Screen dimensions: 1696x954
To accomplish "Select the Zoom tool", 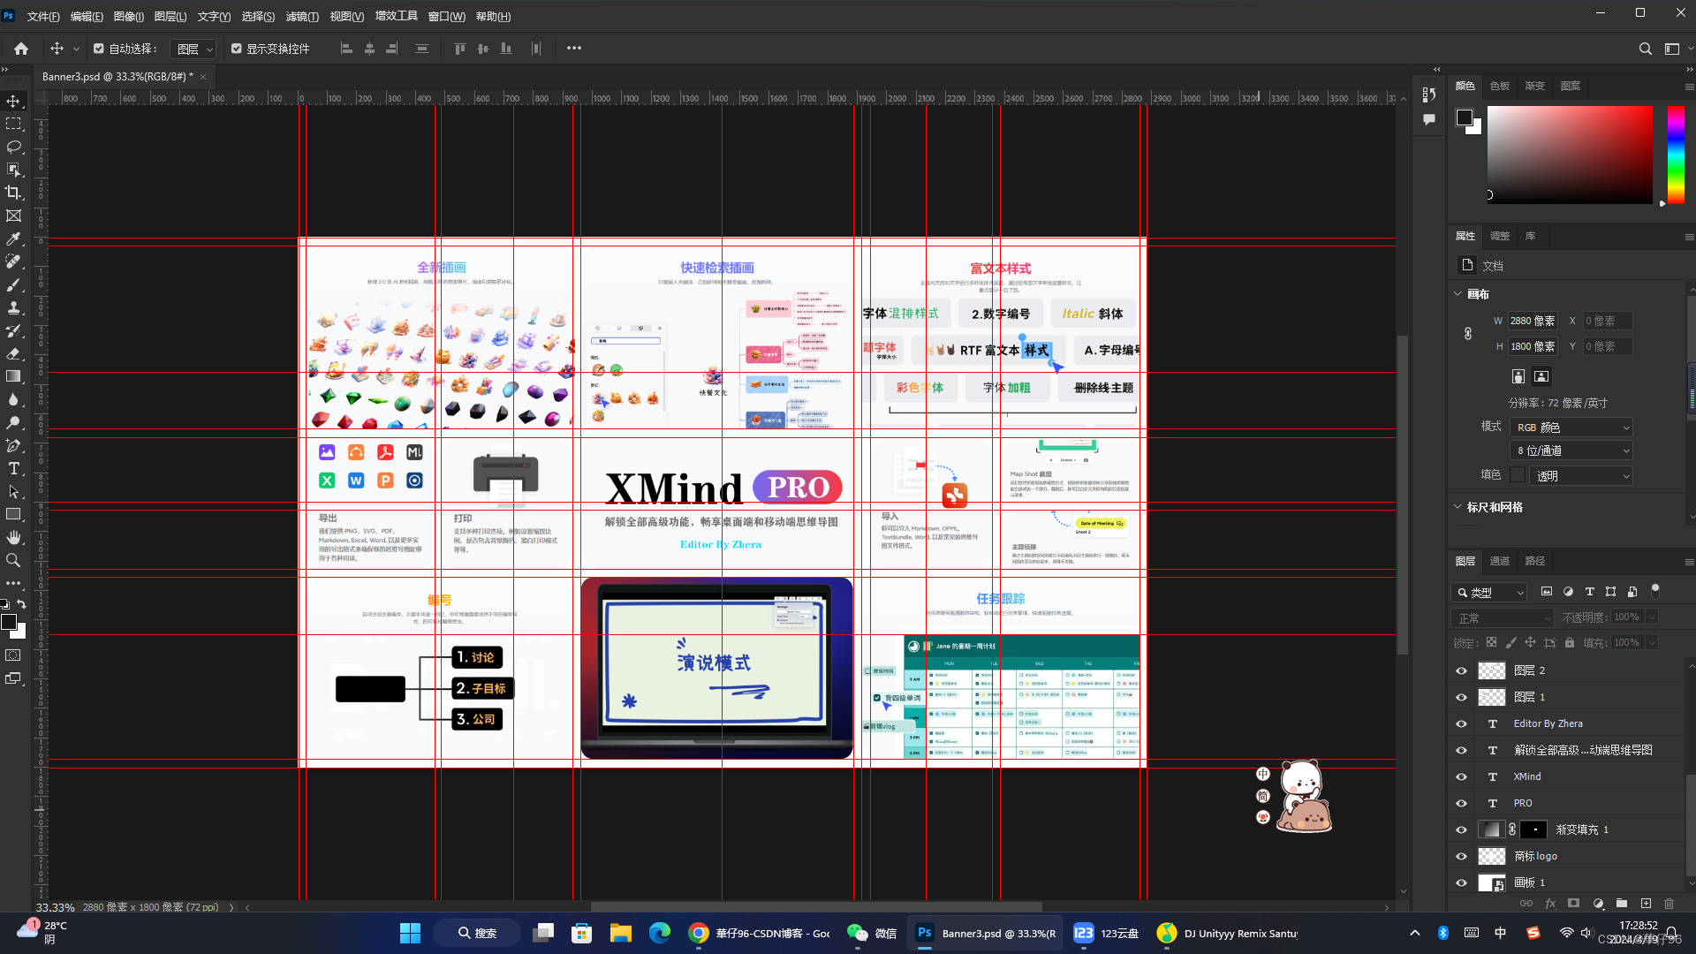I will tap(14, 560).
